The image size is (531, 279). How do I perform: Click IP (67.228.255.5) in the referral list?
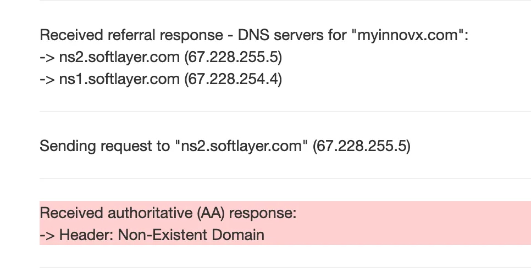click(233, 57)
